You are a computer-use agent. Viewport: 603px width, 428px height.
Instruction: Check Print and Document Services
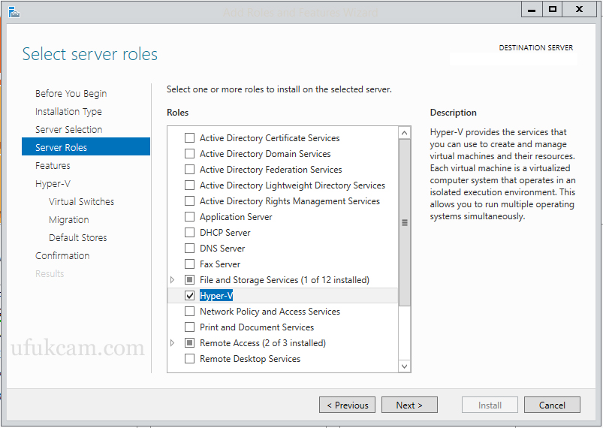point(189,327)
